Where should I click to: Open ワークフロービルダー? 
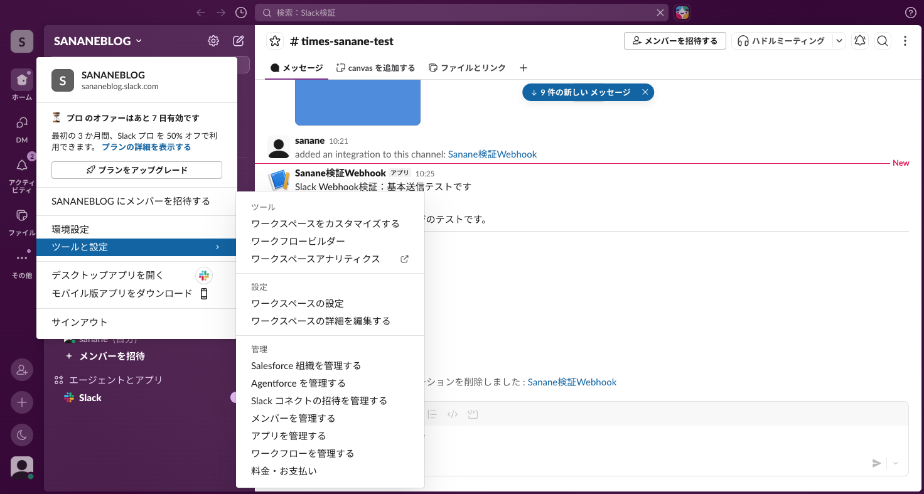click(x=330, y=241)
